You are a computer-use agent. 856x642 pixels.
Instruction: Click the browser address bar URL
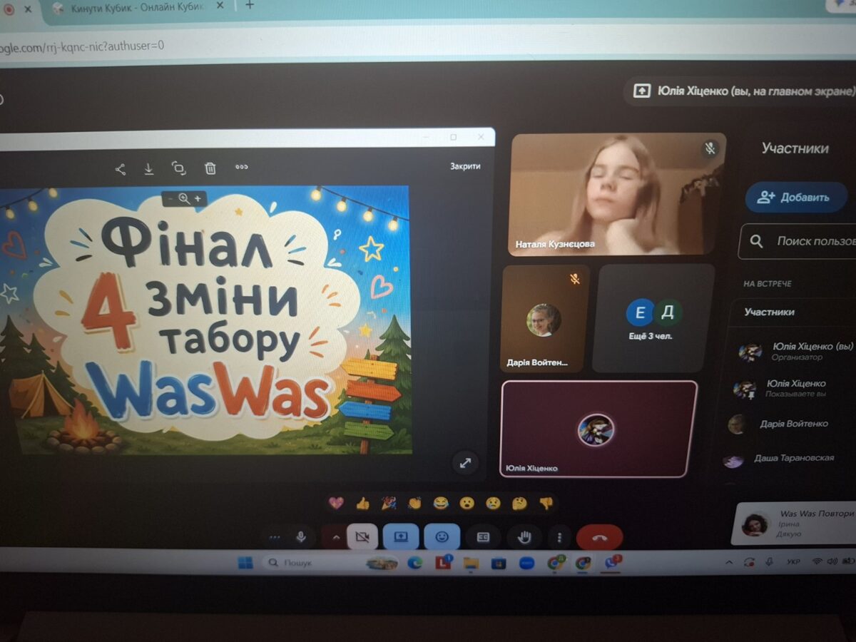(x=82, y=46)
